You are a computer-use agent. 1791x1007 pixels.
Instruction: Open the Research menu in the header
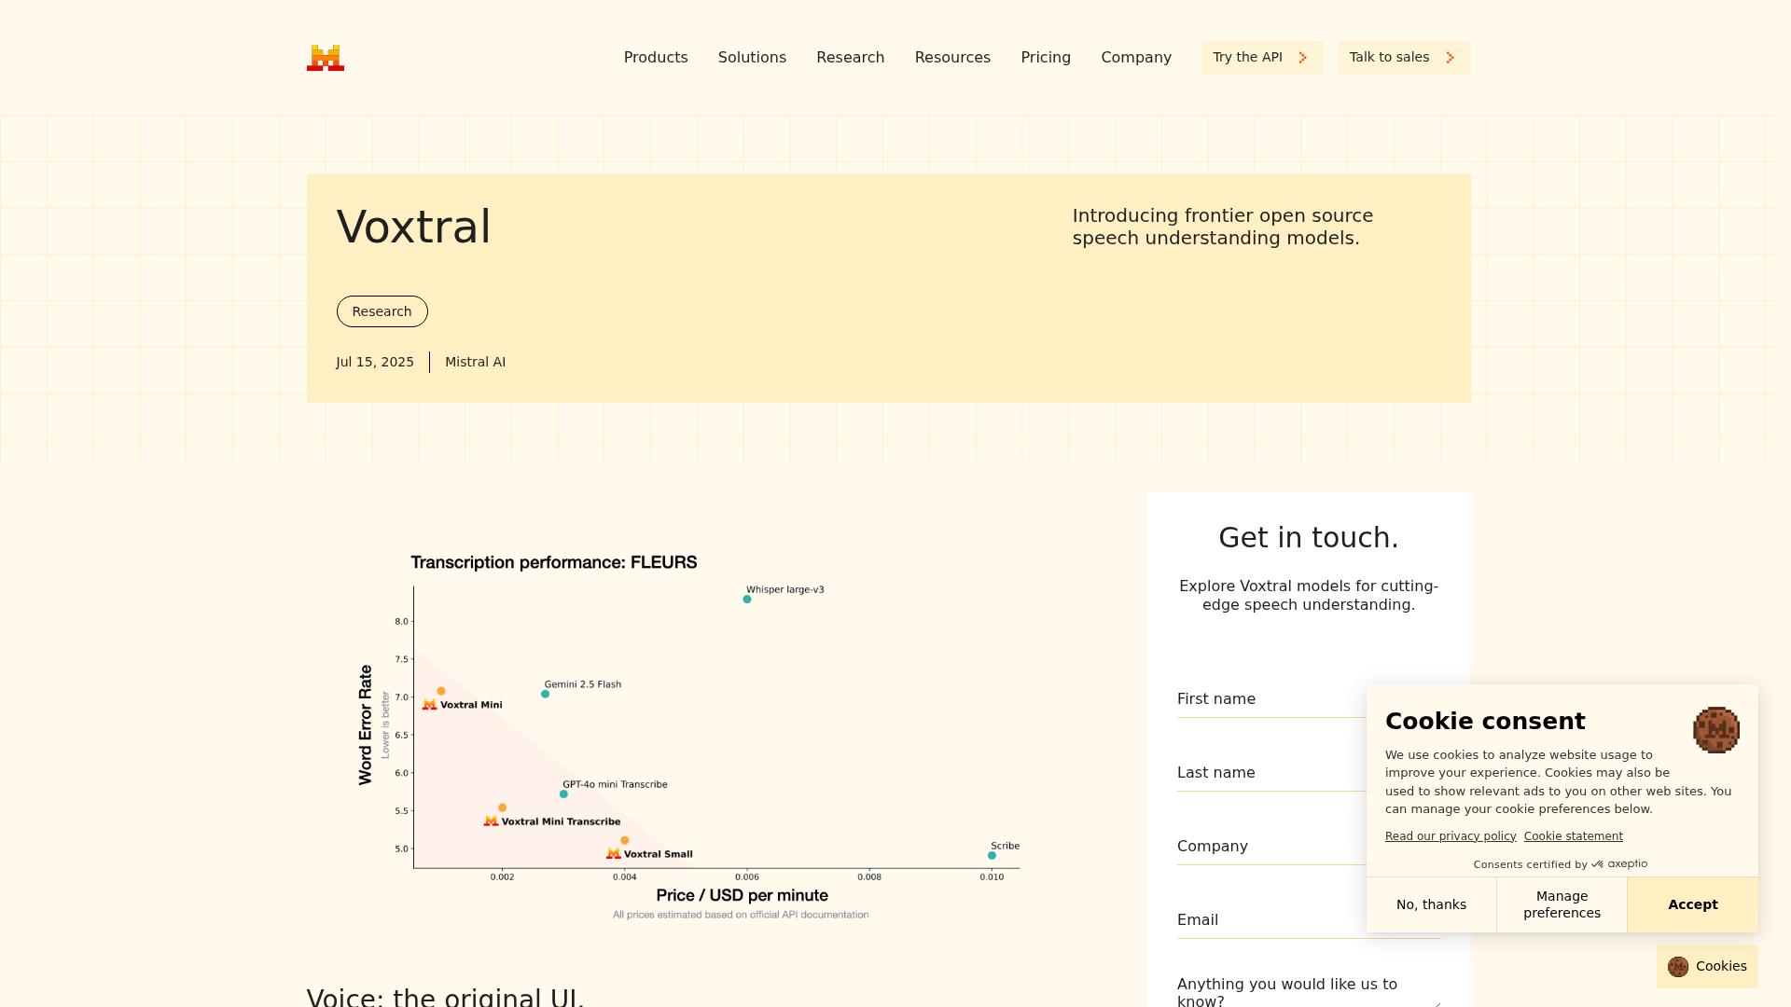tap(850, 58)
